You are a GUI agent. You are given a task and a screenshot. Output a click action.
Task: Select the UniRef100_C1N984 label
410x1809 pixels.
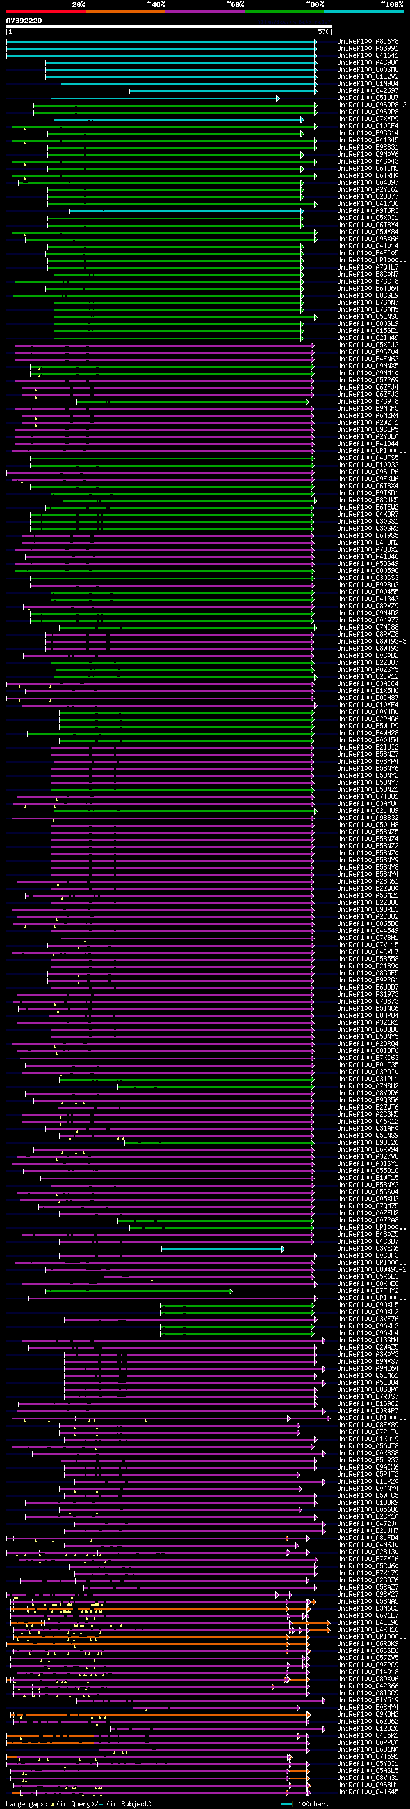tap(368, 83)
